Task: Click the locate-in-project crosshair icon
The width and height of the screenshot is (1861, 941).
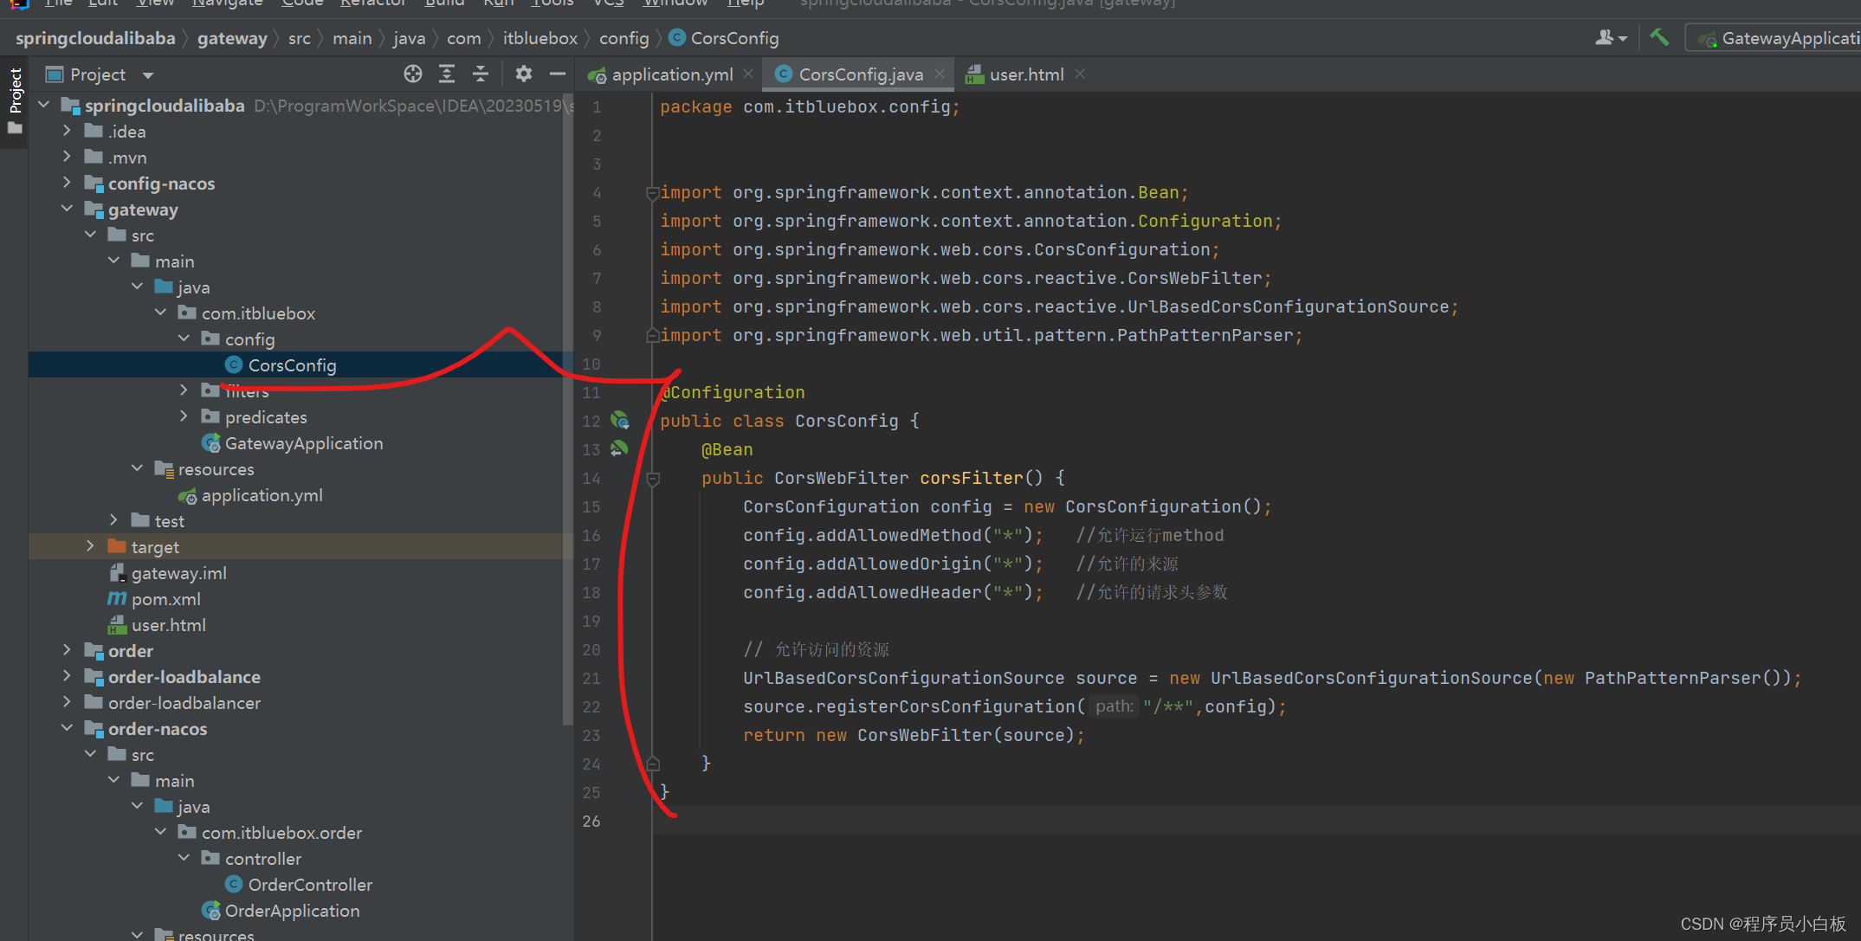Action: tap(413, 74)
